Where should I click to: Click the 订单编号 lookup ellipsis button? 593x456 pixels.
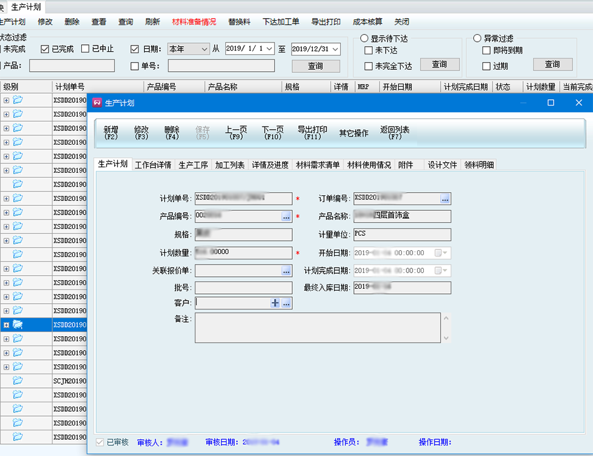click(444, 198)
